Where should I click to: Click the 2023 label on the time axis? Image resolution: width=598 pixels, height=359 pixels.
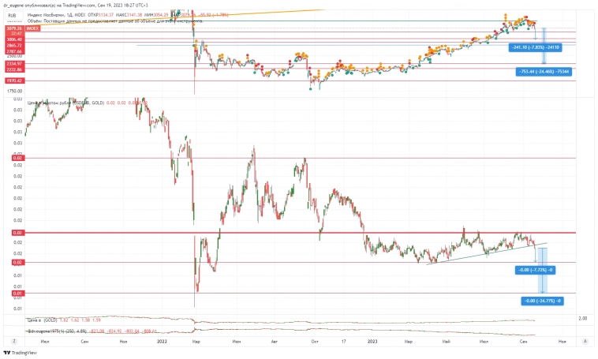(x=162, y=342)
